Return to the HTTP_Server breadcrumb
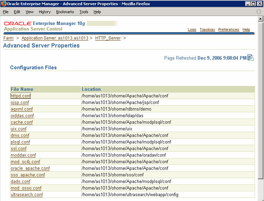 pyautogui.click(x=108, y=38)
